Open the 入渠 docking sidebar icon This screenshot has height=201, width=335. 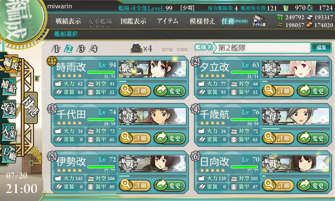point(9,132)
